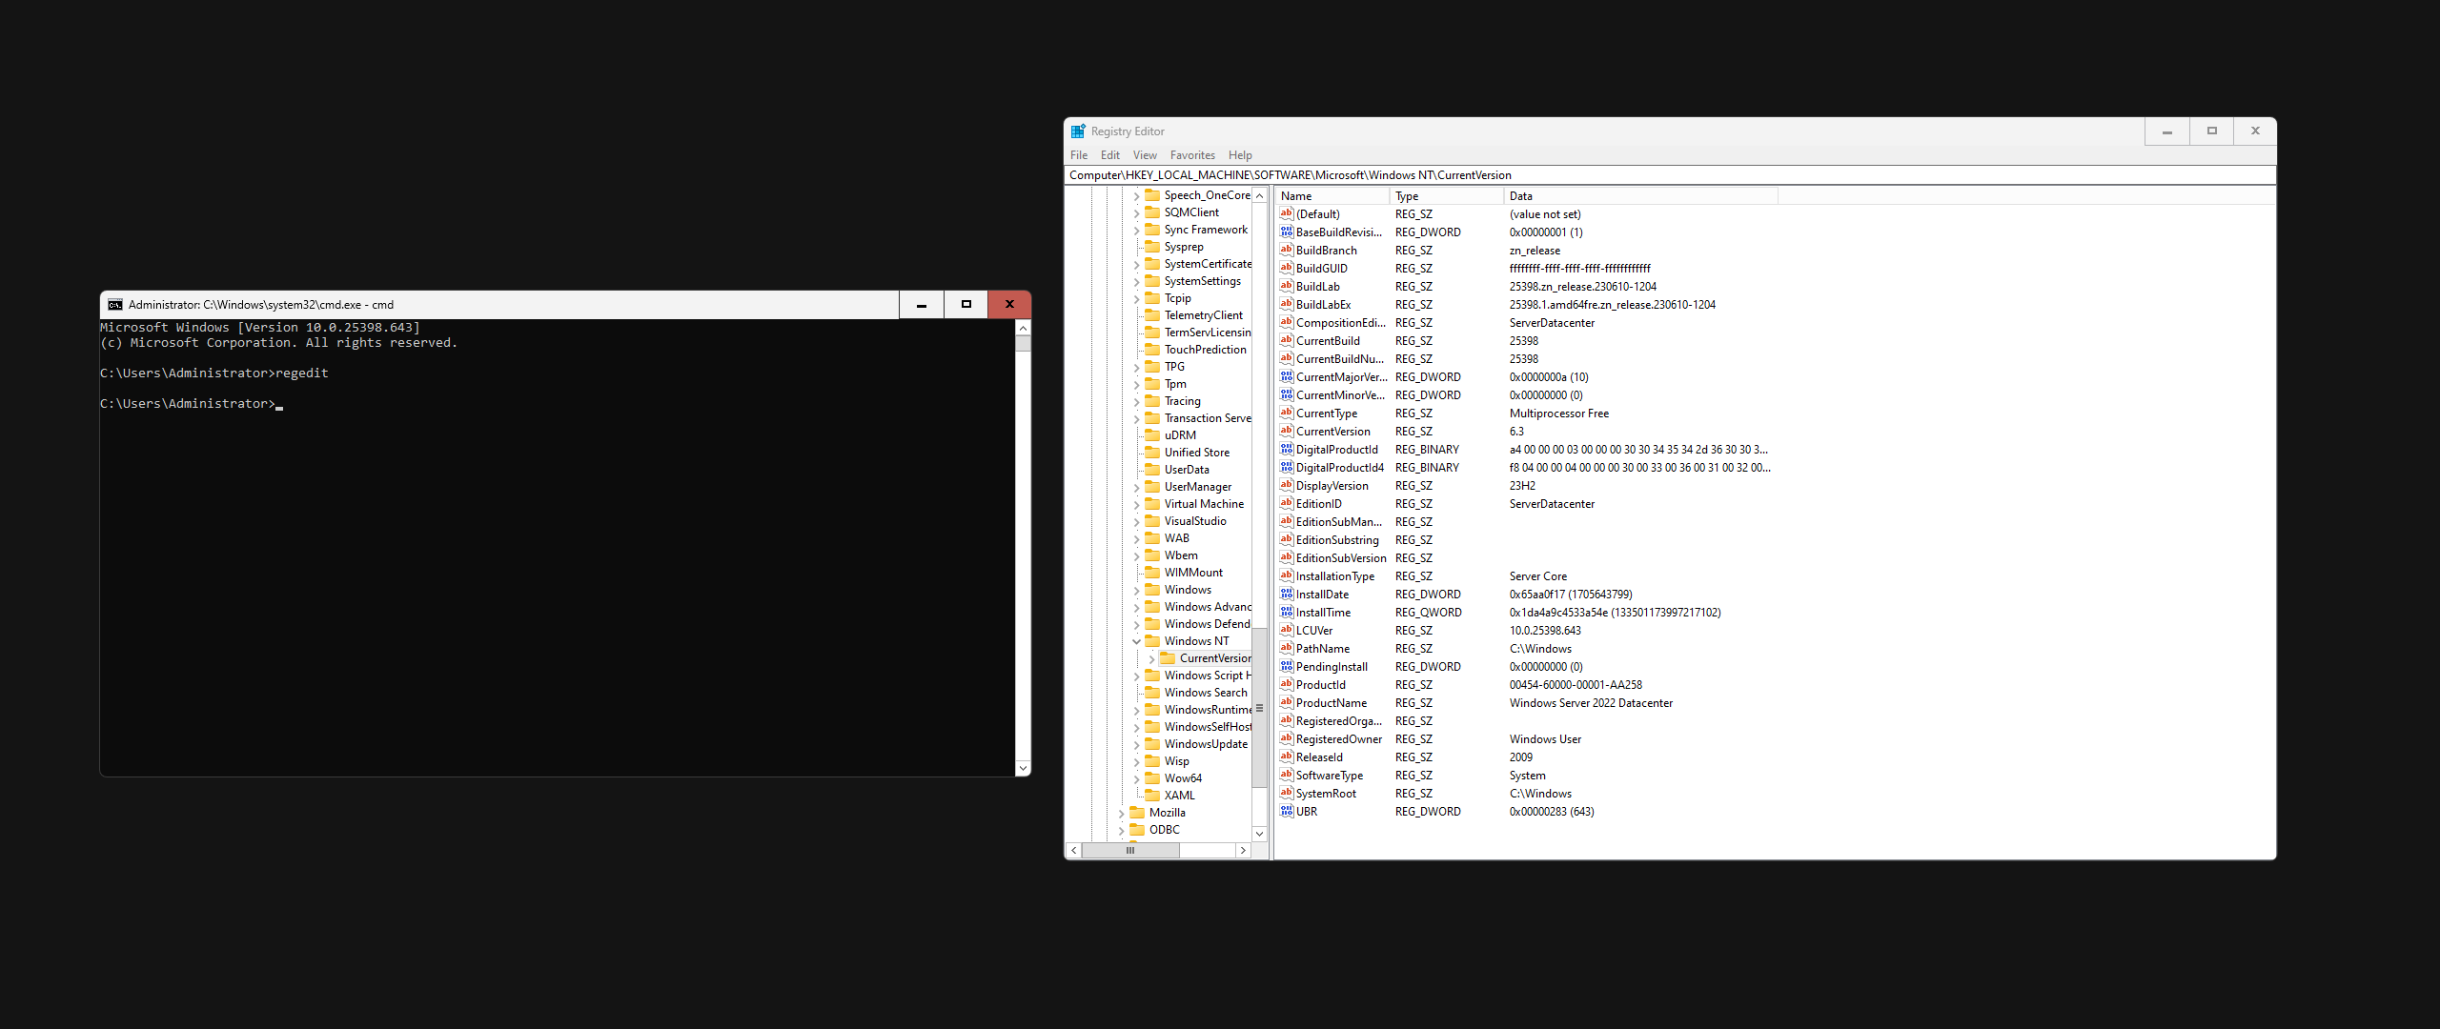Click the cmd window title bar icon
Screen dimensions: 2440x1029
click(x=115, y=305)
